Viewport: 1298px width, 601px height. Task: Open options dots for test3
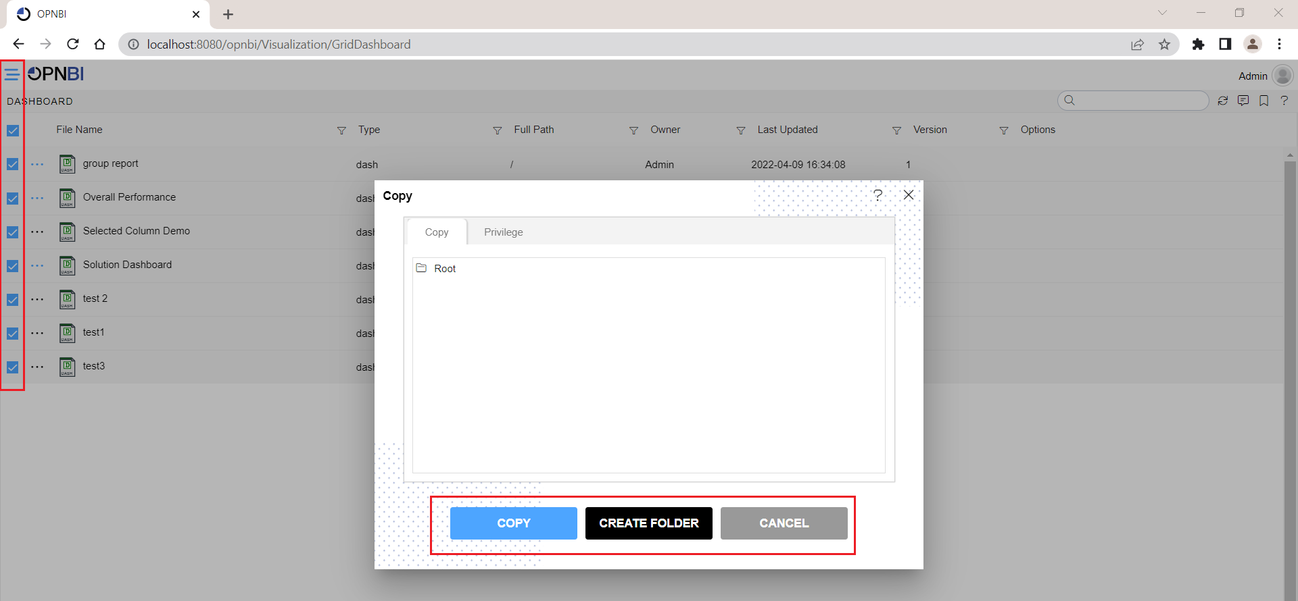(x=37, y=367)
